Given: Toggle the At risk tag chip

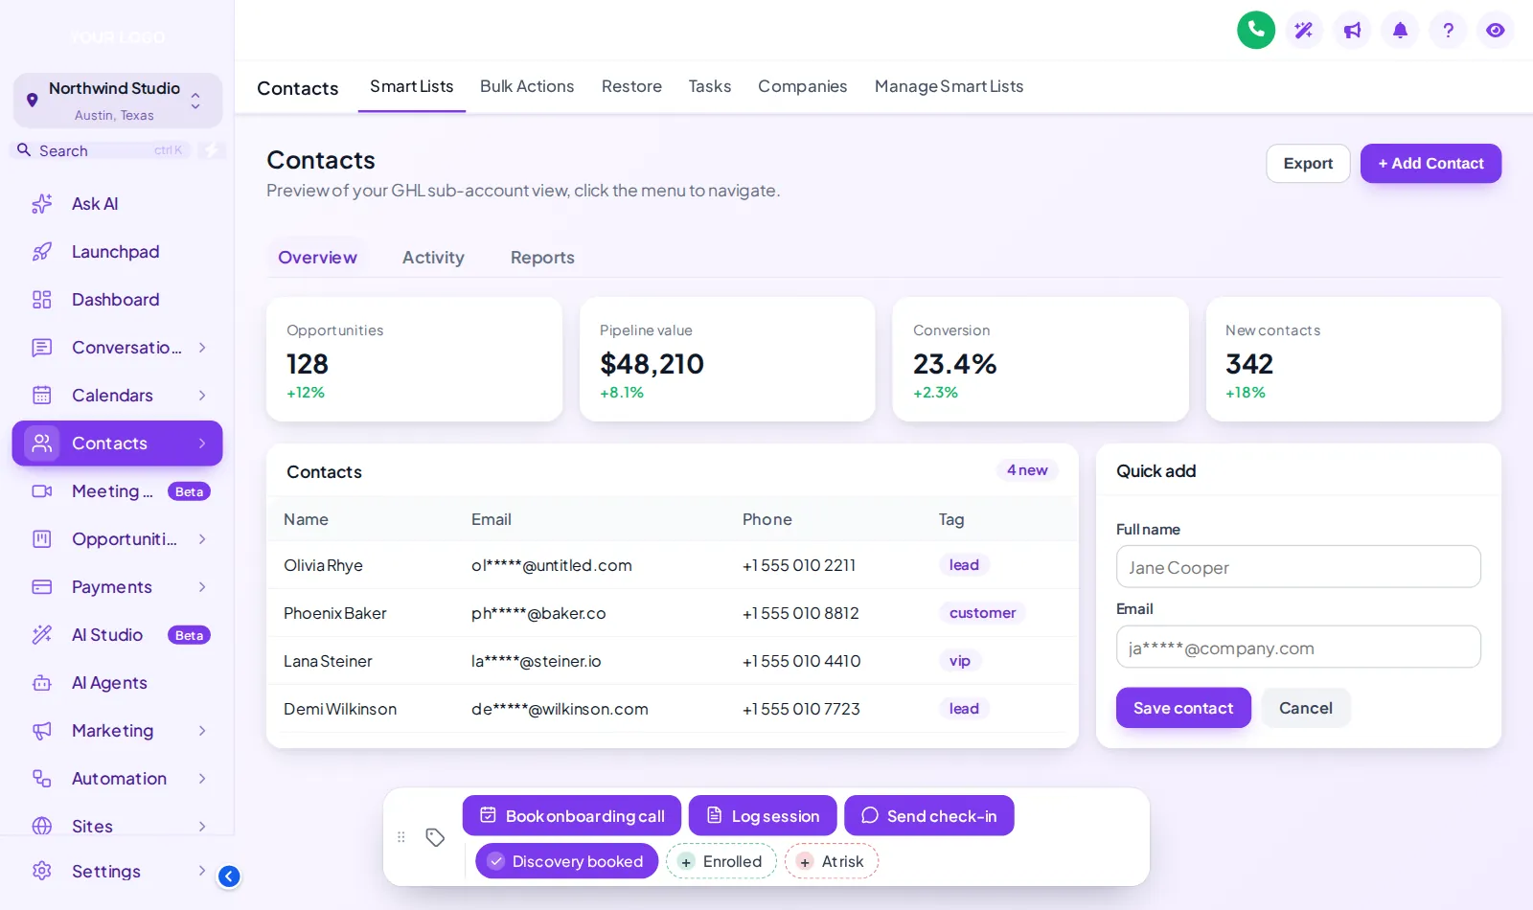Looking at the screenshot, I should 832,861.
